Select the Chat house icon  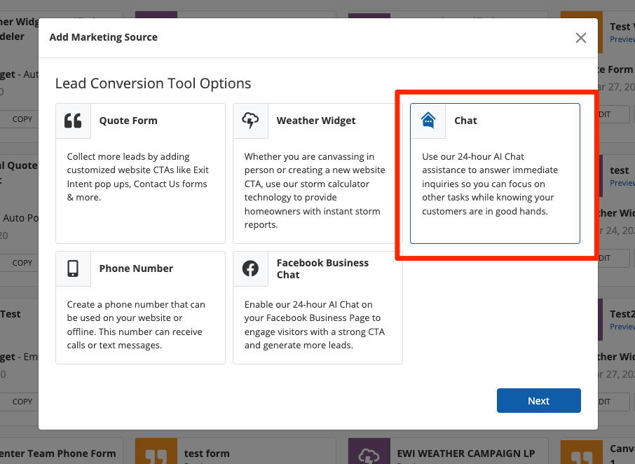coord(428,121)
